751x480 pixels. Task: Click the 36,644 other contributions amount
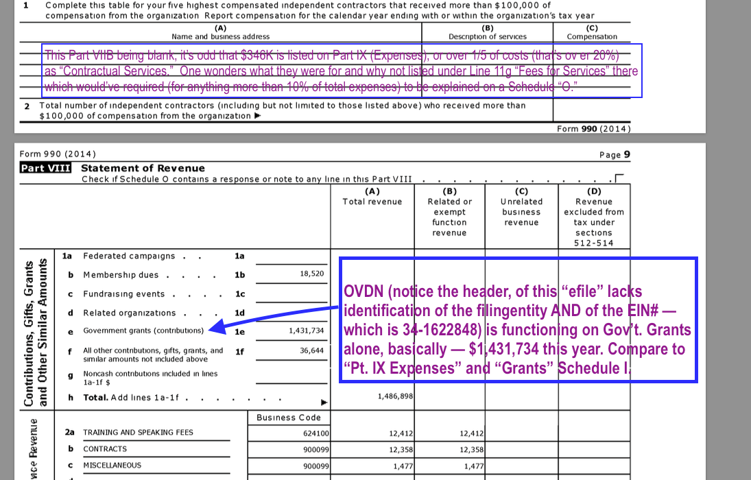click(311, 350)
